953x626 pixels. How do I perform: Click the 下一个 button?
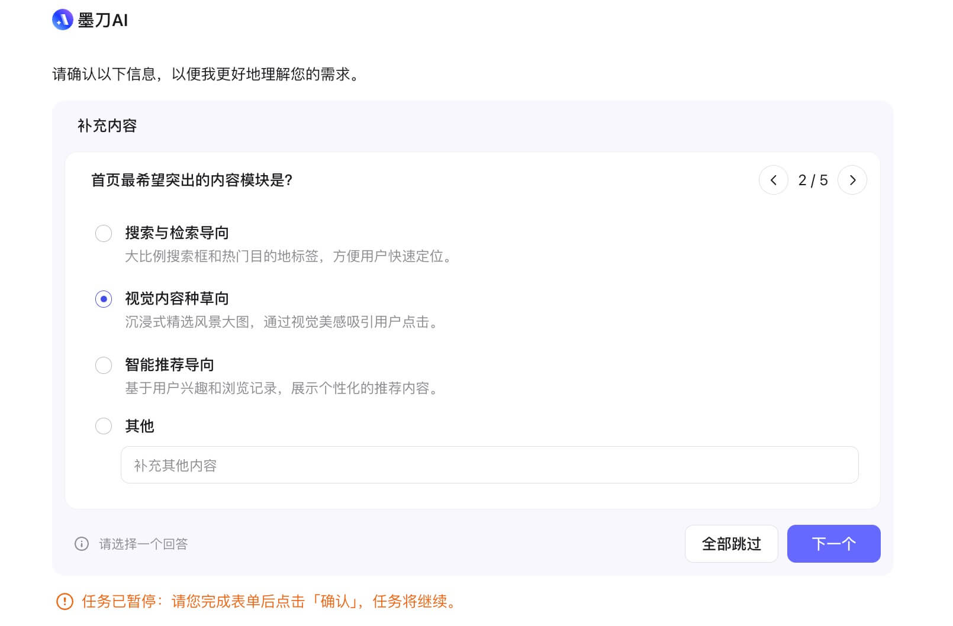coord(833,544)
